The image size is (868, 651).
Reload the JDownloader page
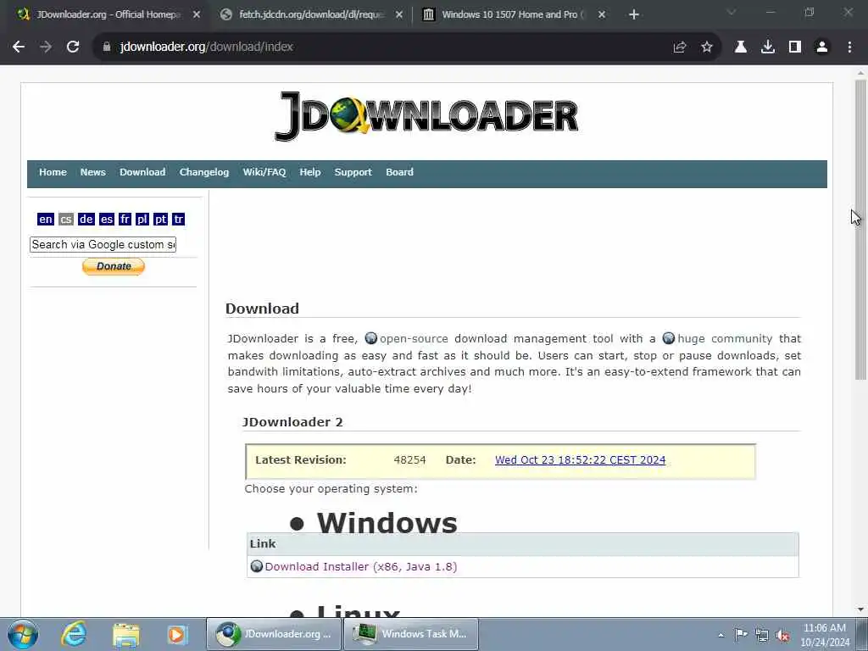point(73,47)
